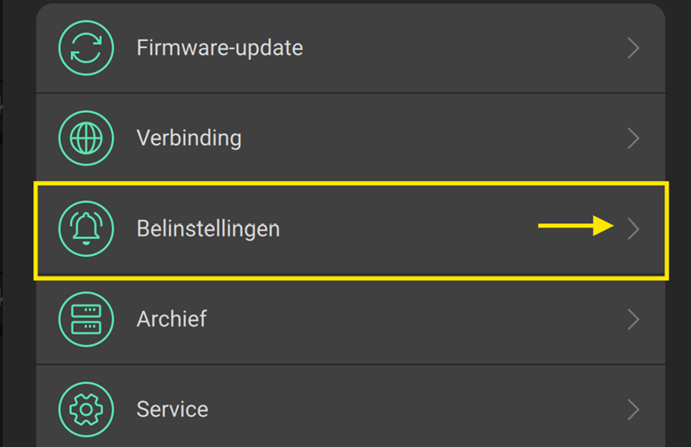
Task: Click the Verbinding globe icon
Action: pos(85,139)
